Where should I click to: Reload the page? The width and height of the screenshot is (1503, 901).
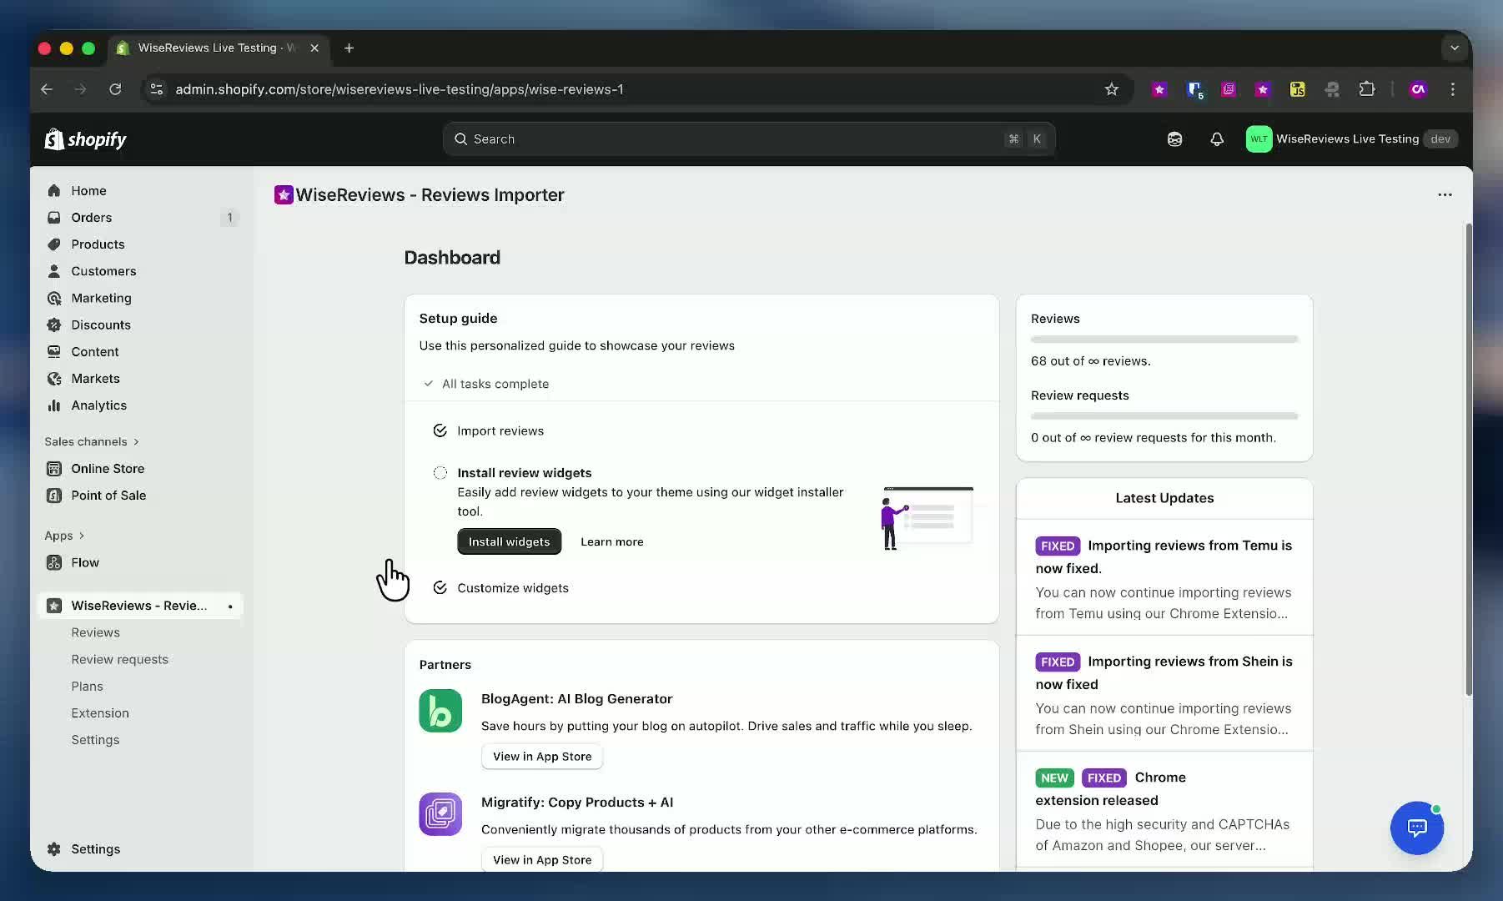click(115, 89)
